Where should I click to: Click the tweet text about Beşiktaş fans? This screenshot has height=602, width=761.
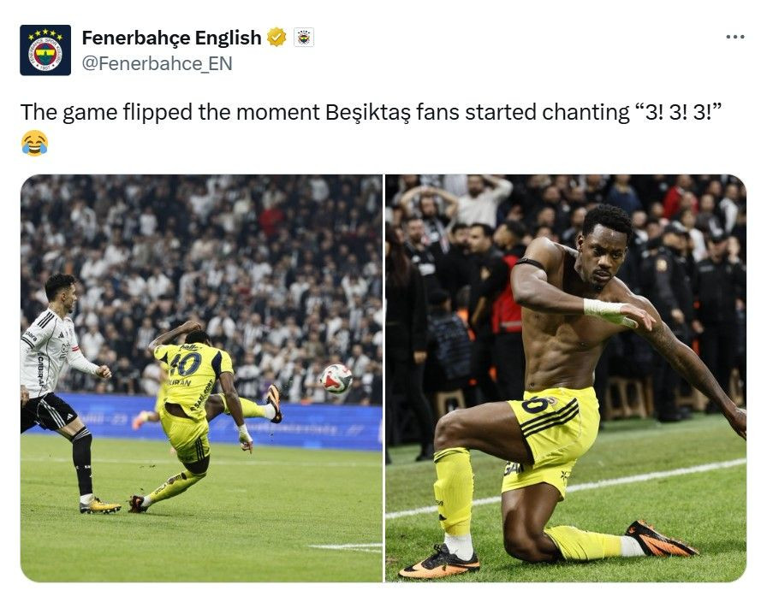click(x=369, y=113)
